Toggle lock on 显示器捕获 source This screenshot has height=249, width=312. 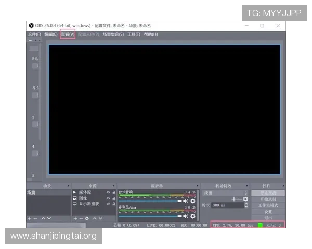point(114,204)
